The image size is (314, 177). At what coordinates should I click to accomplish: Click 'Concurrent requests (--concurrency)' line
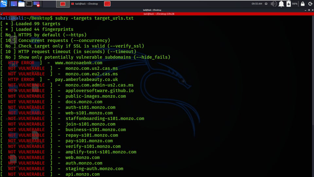[64, 41]
